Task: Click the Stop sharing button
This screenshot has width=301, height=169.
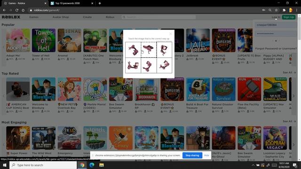Action: (192, 155)
